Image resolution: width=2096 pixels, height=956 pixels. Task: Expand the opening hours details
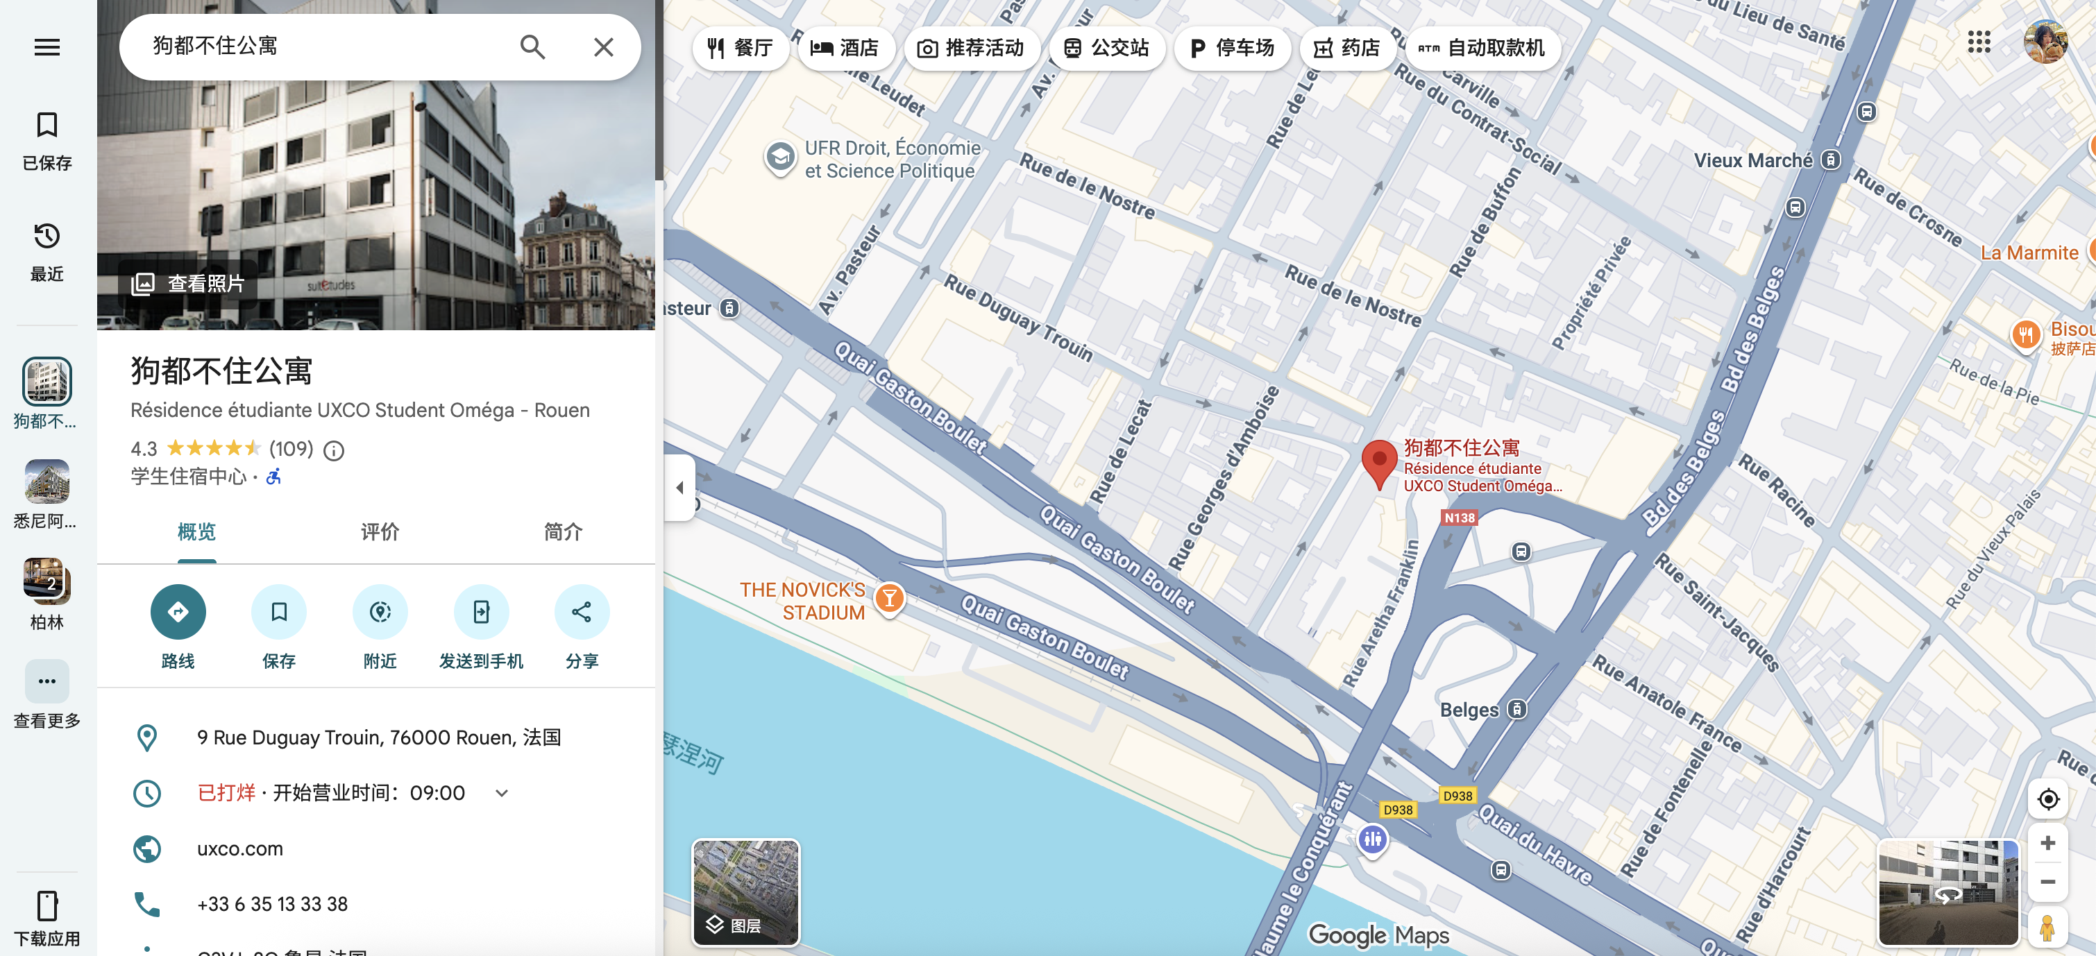click(501, 792)
